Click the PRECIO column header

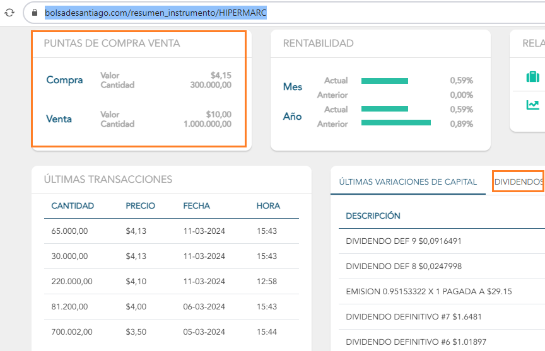[x=141, y=206]
